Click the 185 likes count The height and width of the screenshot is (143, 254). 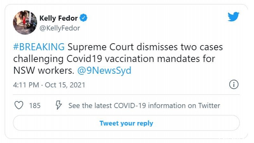[x=35, y=106]
